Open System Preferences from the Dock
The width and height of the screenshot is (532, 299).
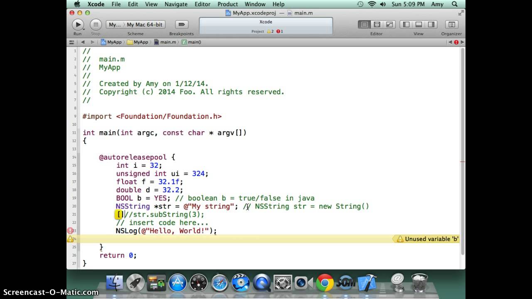[x=283, y=283]
